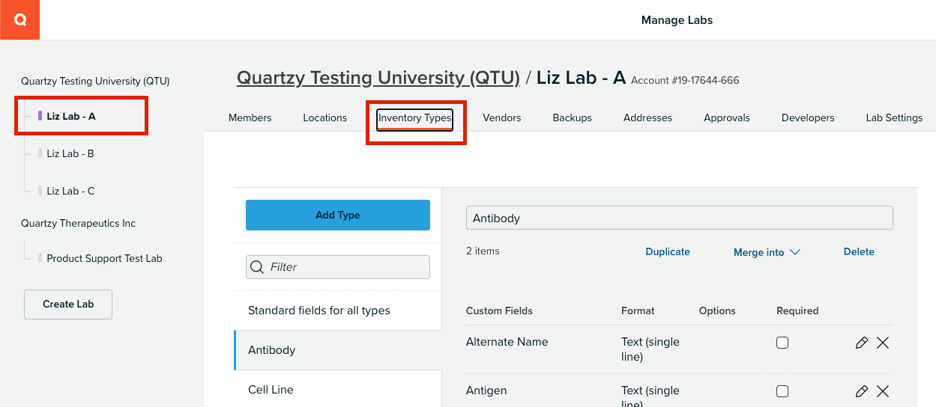Click the Antigen custom field
This screenshot has height=407, width=936.
point(486,391)
